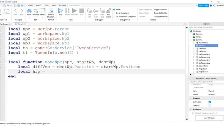Click Expand All Folds
The image size is (224, 126).
[x=160, y=13]
